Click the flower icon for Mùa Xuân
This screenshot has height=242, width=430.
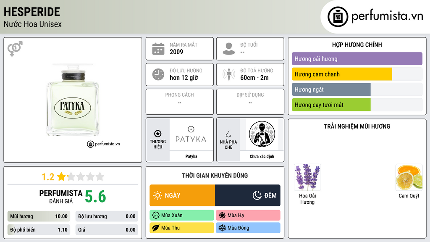pyautogui.click(x=156, y=216)
